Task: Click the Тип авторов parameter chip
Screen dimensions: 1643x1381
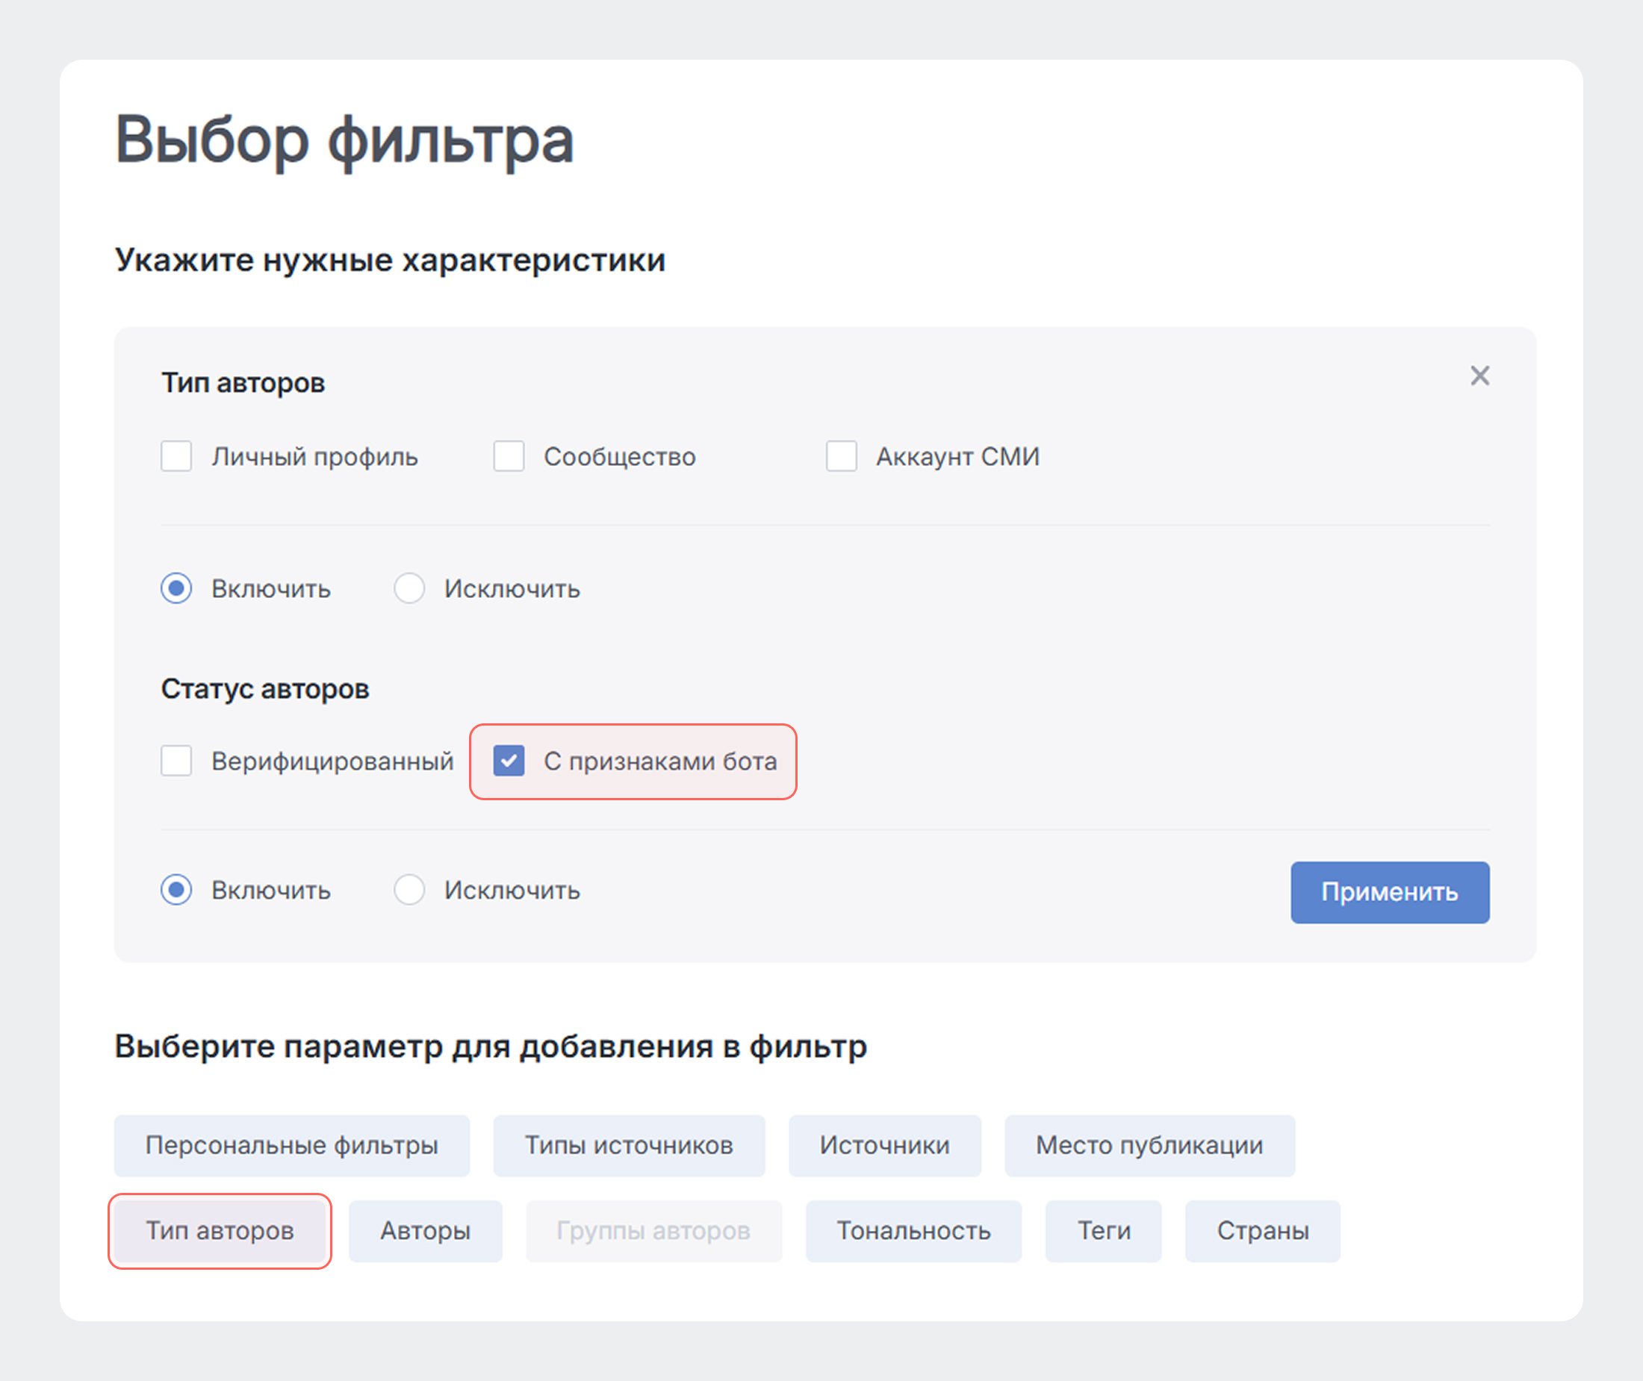Action: point(220,1230)
